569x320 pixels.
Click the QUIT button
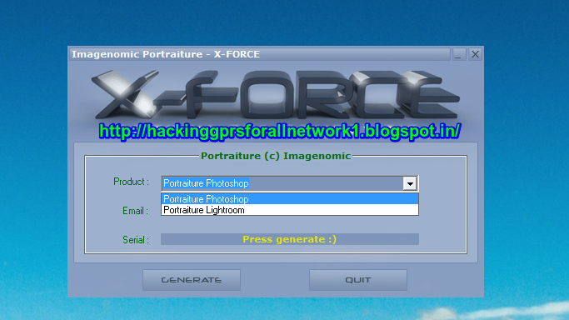tap(357, 280)
